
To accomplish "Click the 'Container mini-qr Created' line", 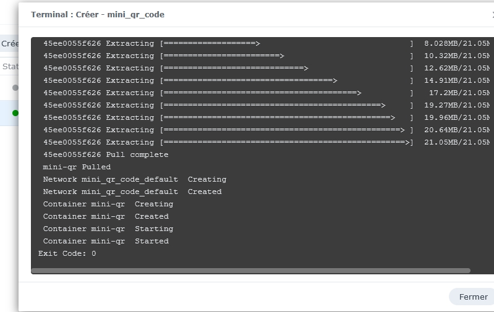I will [x=106, y=216].
